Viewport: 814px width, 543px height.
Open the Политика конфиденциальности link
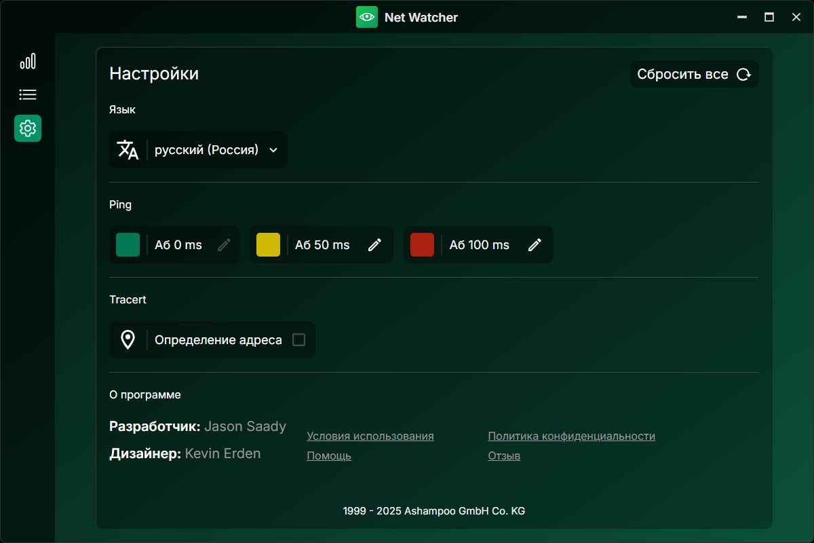click(x=571, y=436)
